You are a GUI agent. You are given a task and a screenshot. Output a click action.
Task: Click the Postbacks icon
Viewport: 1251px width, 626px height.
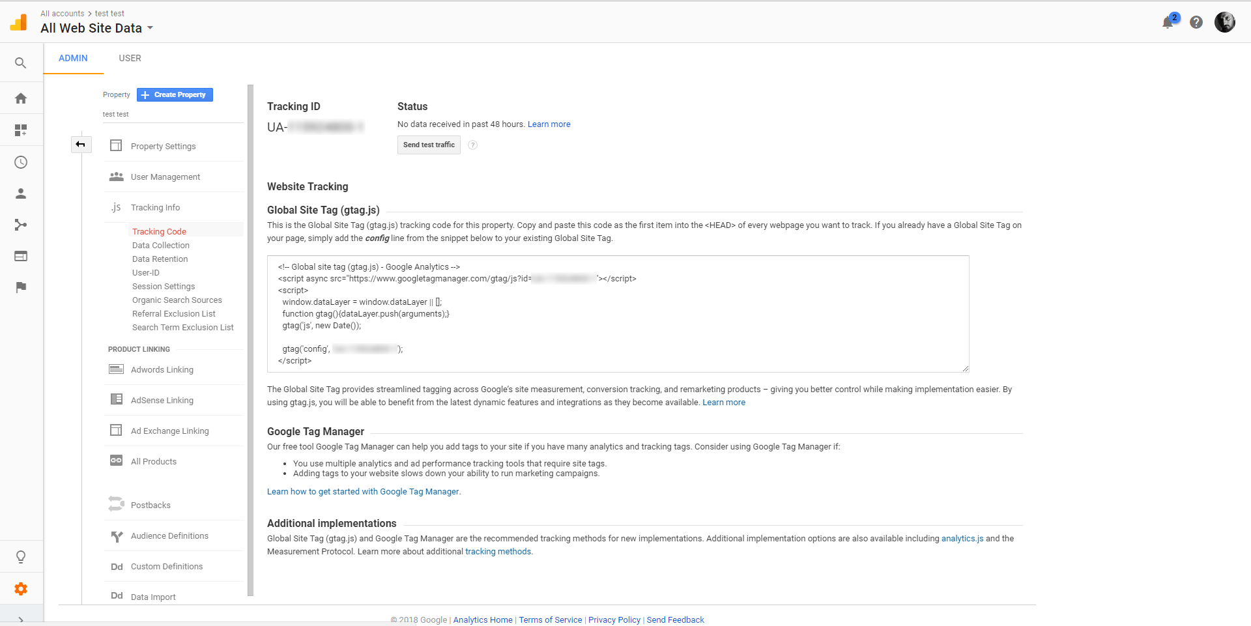[x=116, y=504]
